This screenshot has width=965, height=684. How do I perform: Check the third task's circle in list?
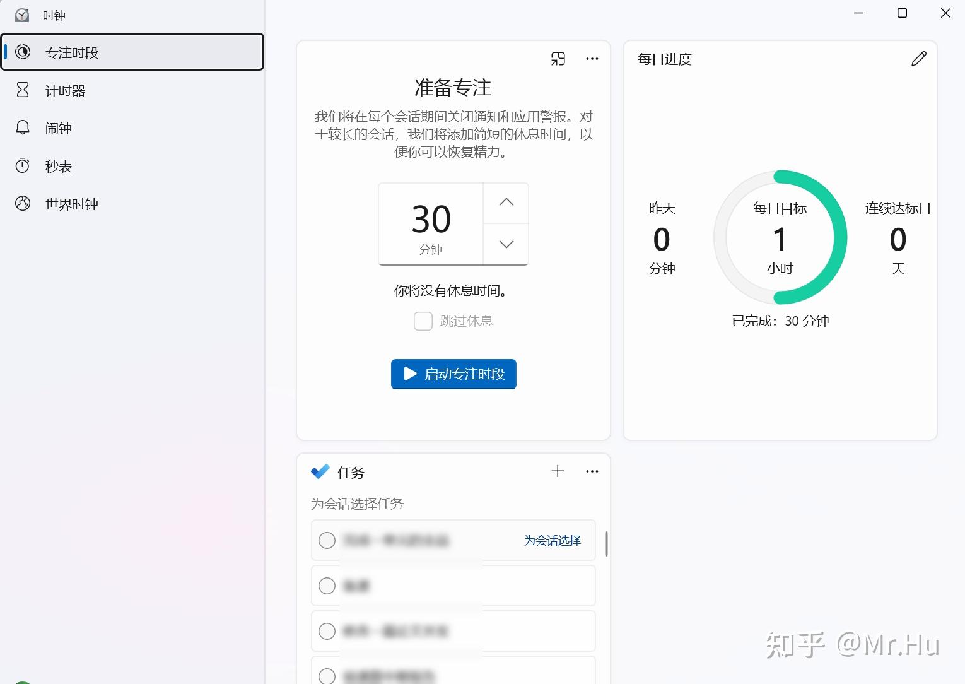point(327,631)
